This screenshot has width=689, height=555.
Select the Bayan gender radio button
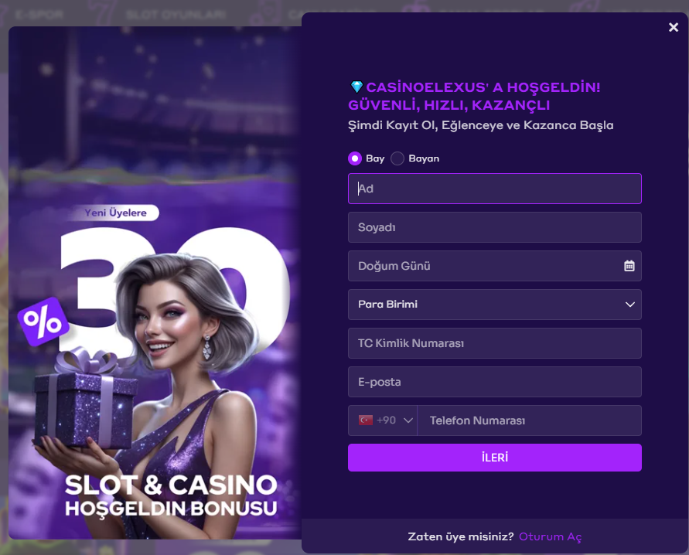pos(397,158)
